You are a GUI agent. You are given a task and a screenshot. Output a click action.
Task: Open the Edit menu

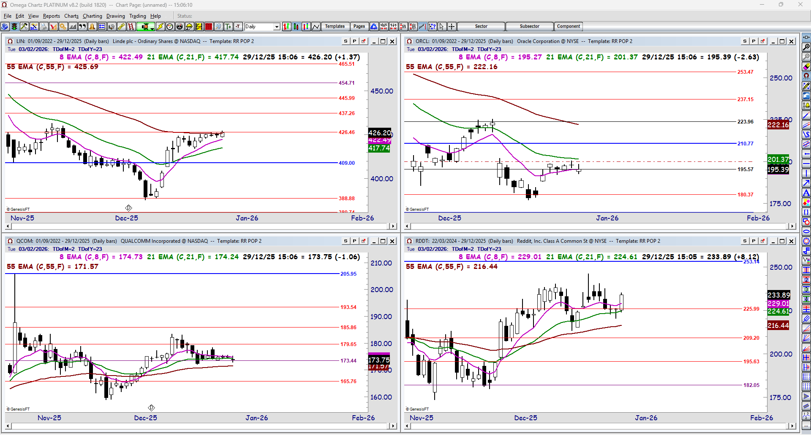[20, 16]
